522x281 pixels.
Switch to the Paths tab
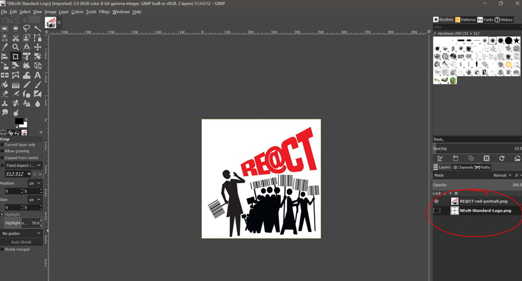point(482,167)
